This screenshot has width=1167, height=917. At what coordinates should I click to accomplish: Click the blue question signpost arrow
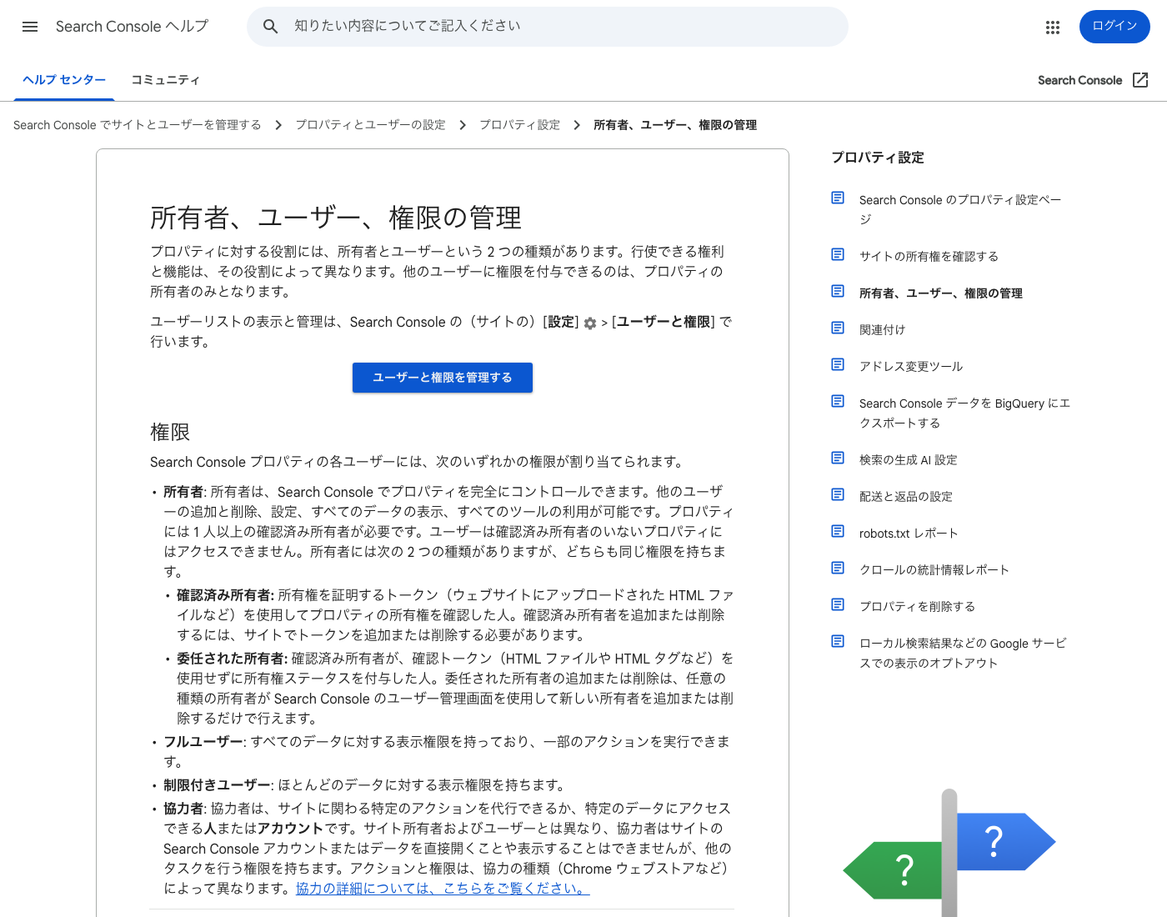click(x=1005, y=842)
